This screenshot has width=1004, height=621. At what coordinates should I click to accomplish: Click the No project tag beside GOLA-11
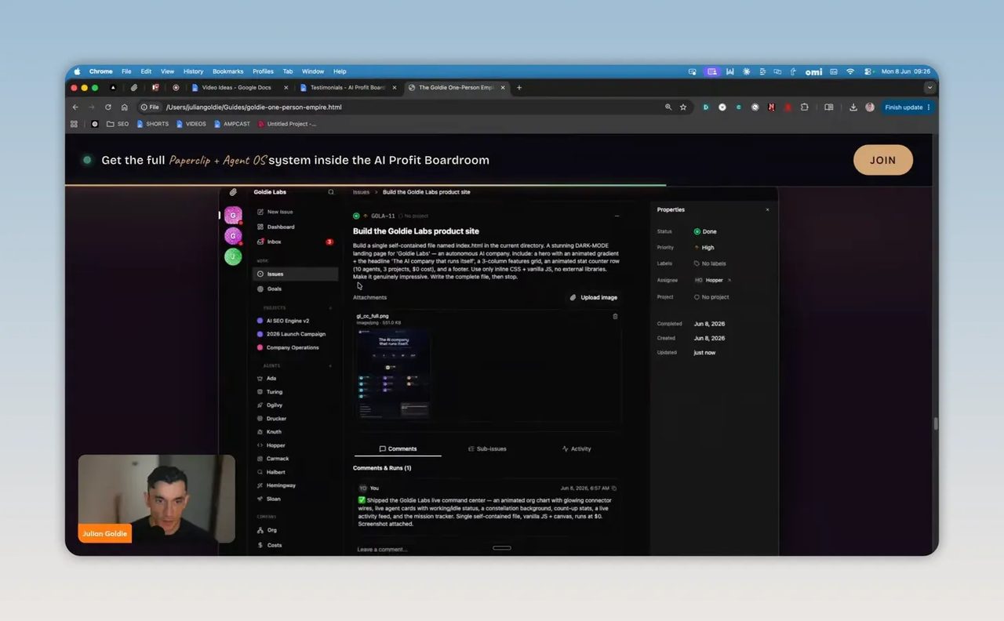point(413,216)
